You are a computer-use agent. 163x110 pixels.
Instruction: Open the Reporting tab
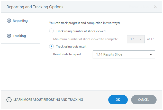(21, 21)
